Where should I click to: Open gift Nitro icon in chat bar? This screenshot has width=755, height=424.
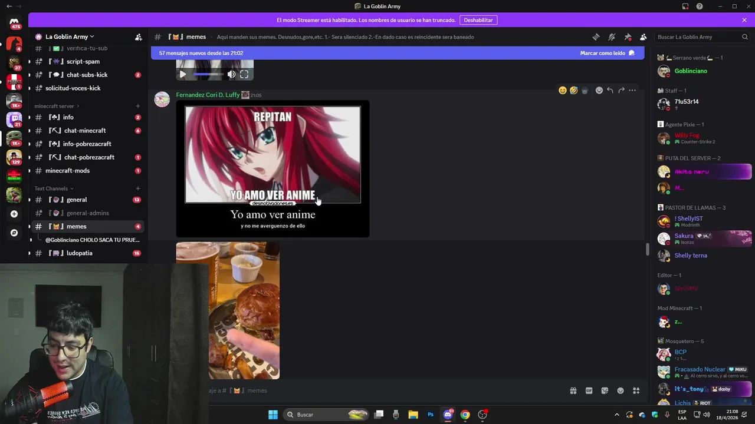click(573, 390)
